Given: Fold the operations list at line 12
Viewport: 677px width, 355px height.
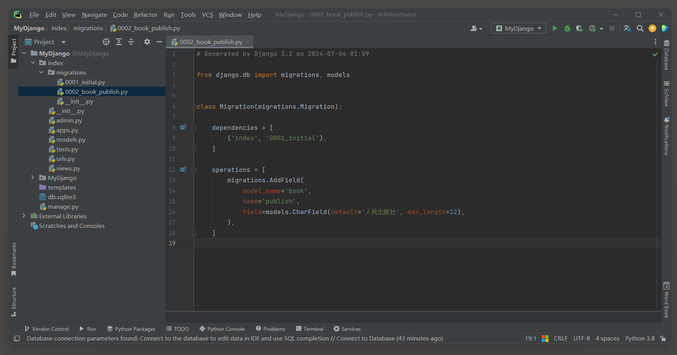Looking at the screenshot, I should click(x=194, y=170).
